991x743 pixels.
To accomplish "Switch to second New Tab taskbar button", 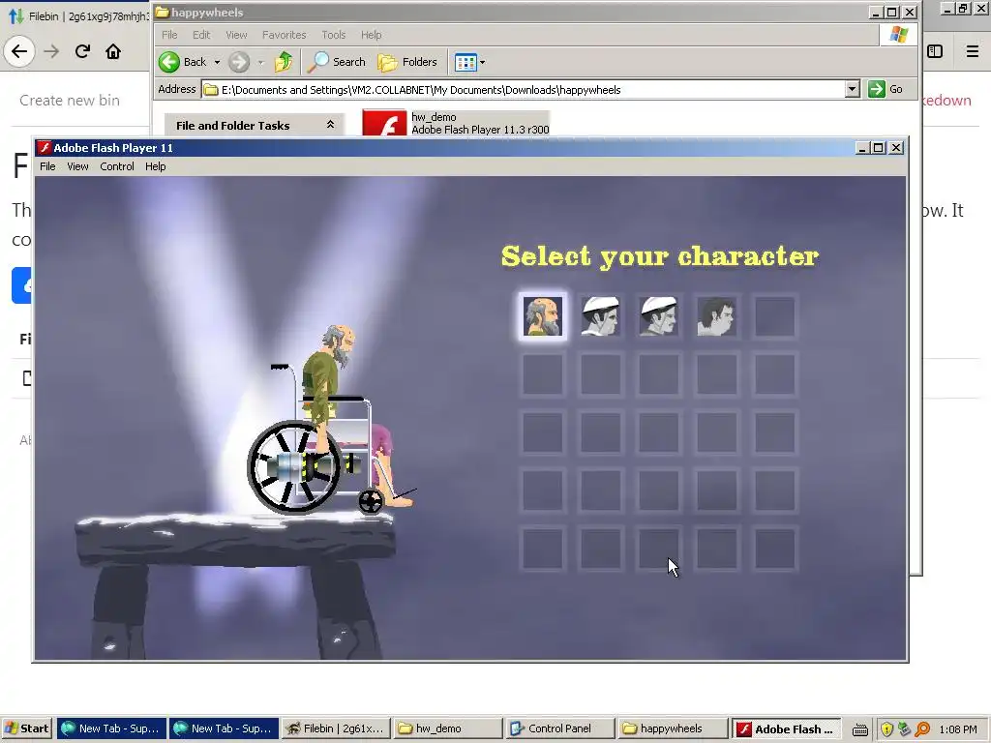I will 224,728.
